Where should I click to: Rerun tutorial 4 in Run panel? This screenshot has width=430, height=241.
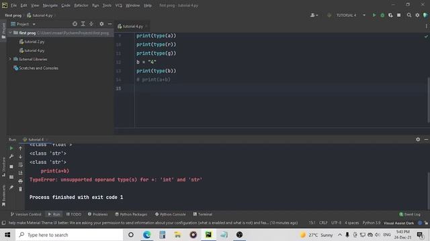click(11, 149)
